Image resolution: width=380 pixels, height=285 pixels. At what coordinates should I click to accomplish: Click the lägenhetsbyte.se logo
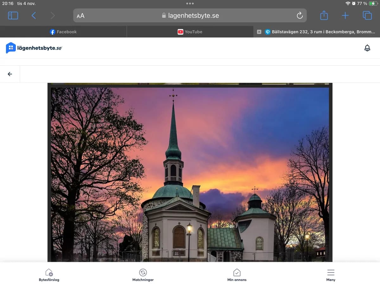point(34,48)
